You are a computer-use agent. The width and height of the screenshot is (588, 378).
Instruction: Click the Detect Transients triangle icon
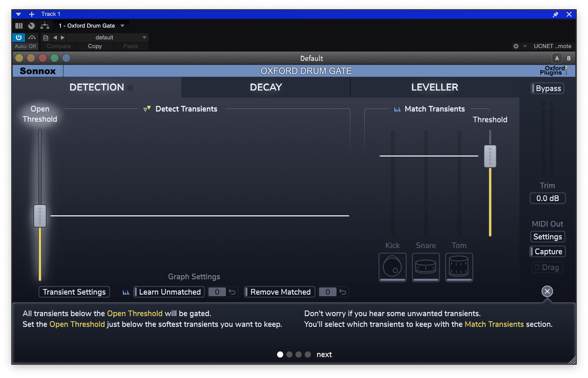point(147,109)
